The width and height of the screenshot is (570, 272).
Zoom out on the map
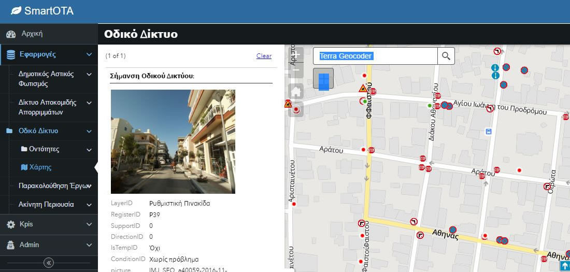point(296,70)
